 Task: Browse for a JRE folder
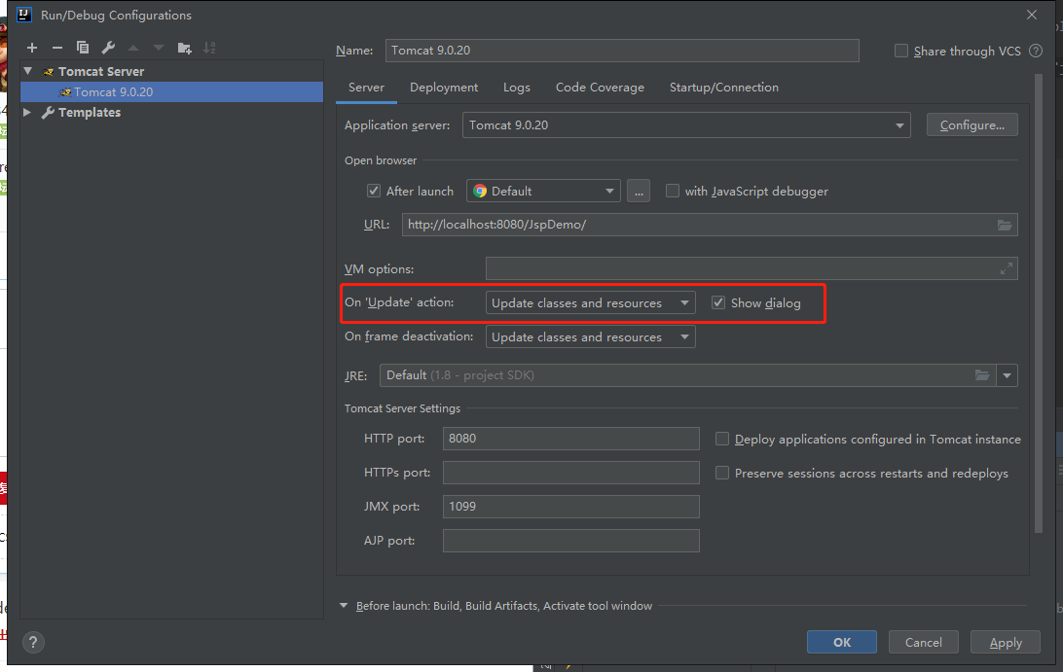coord(981,375)
